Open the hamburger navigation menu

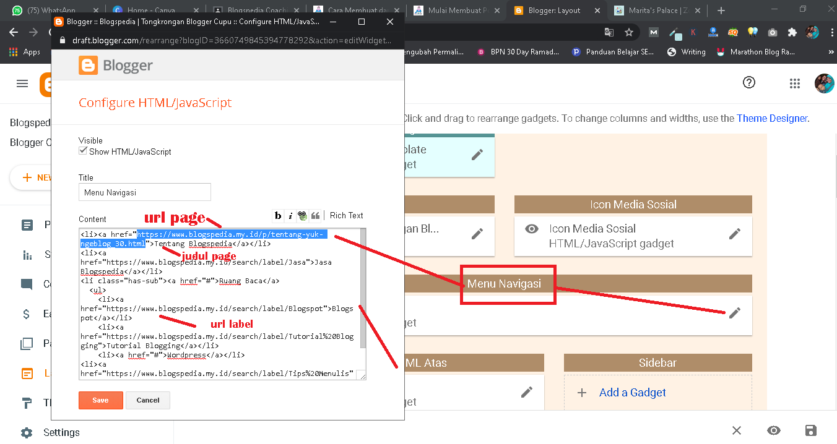(x=22, y=83)
